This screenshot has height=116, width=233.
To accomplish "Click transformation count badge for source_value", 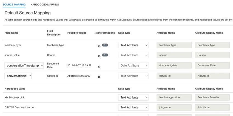I will (x=105, y=55).
